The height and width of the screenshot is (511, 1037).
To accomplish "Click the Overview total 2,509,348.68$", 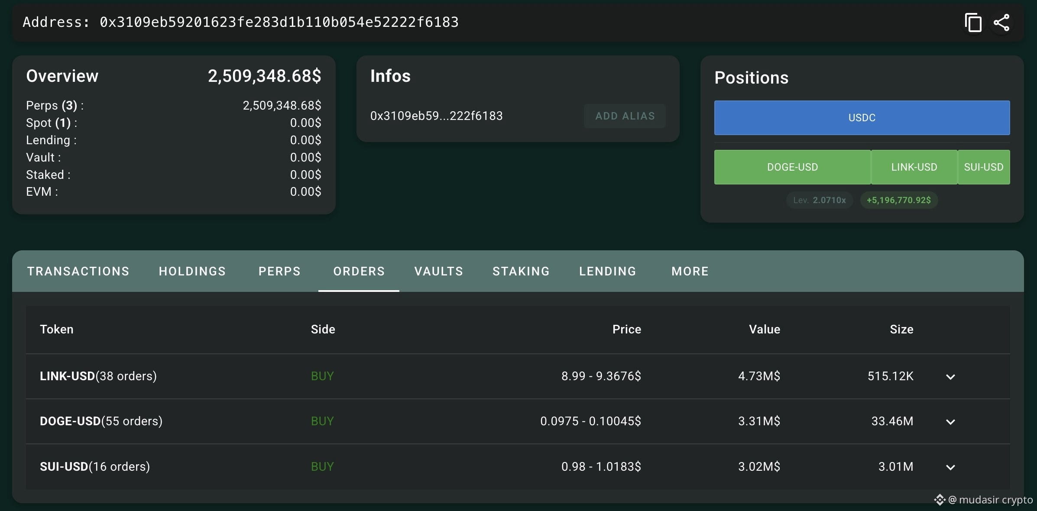I will [x=264, y=76].
